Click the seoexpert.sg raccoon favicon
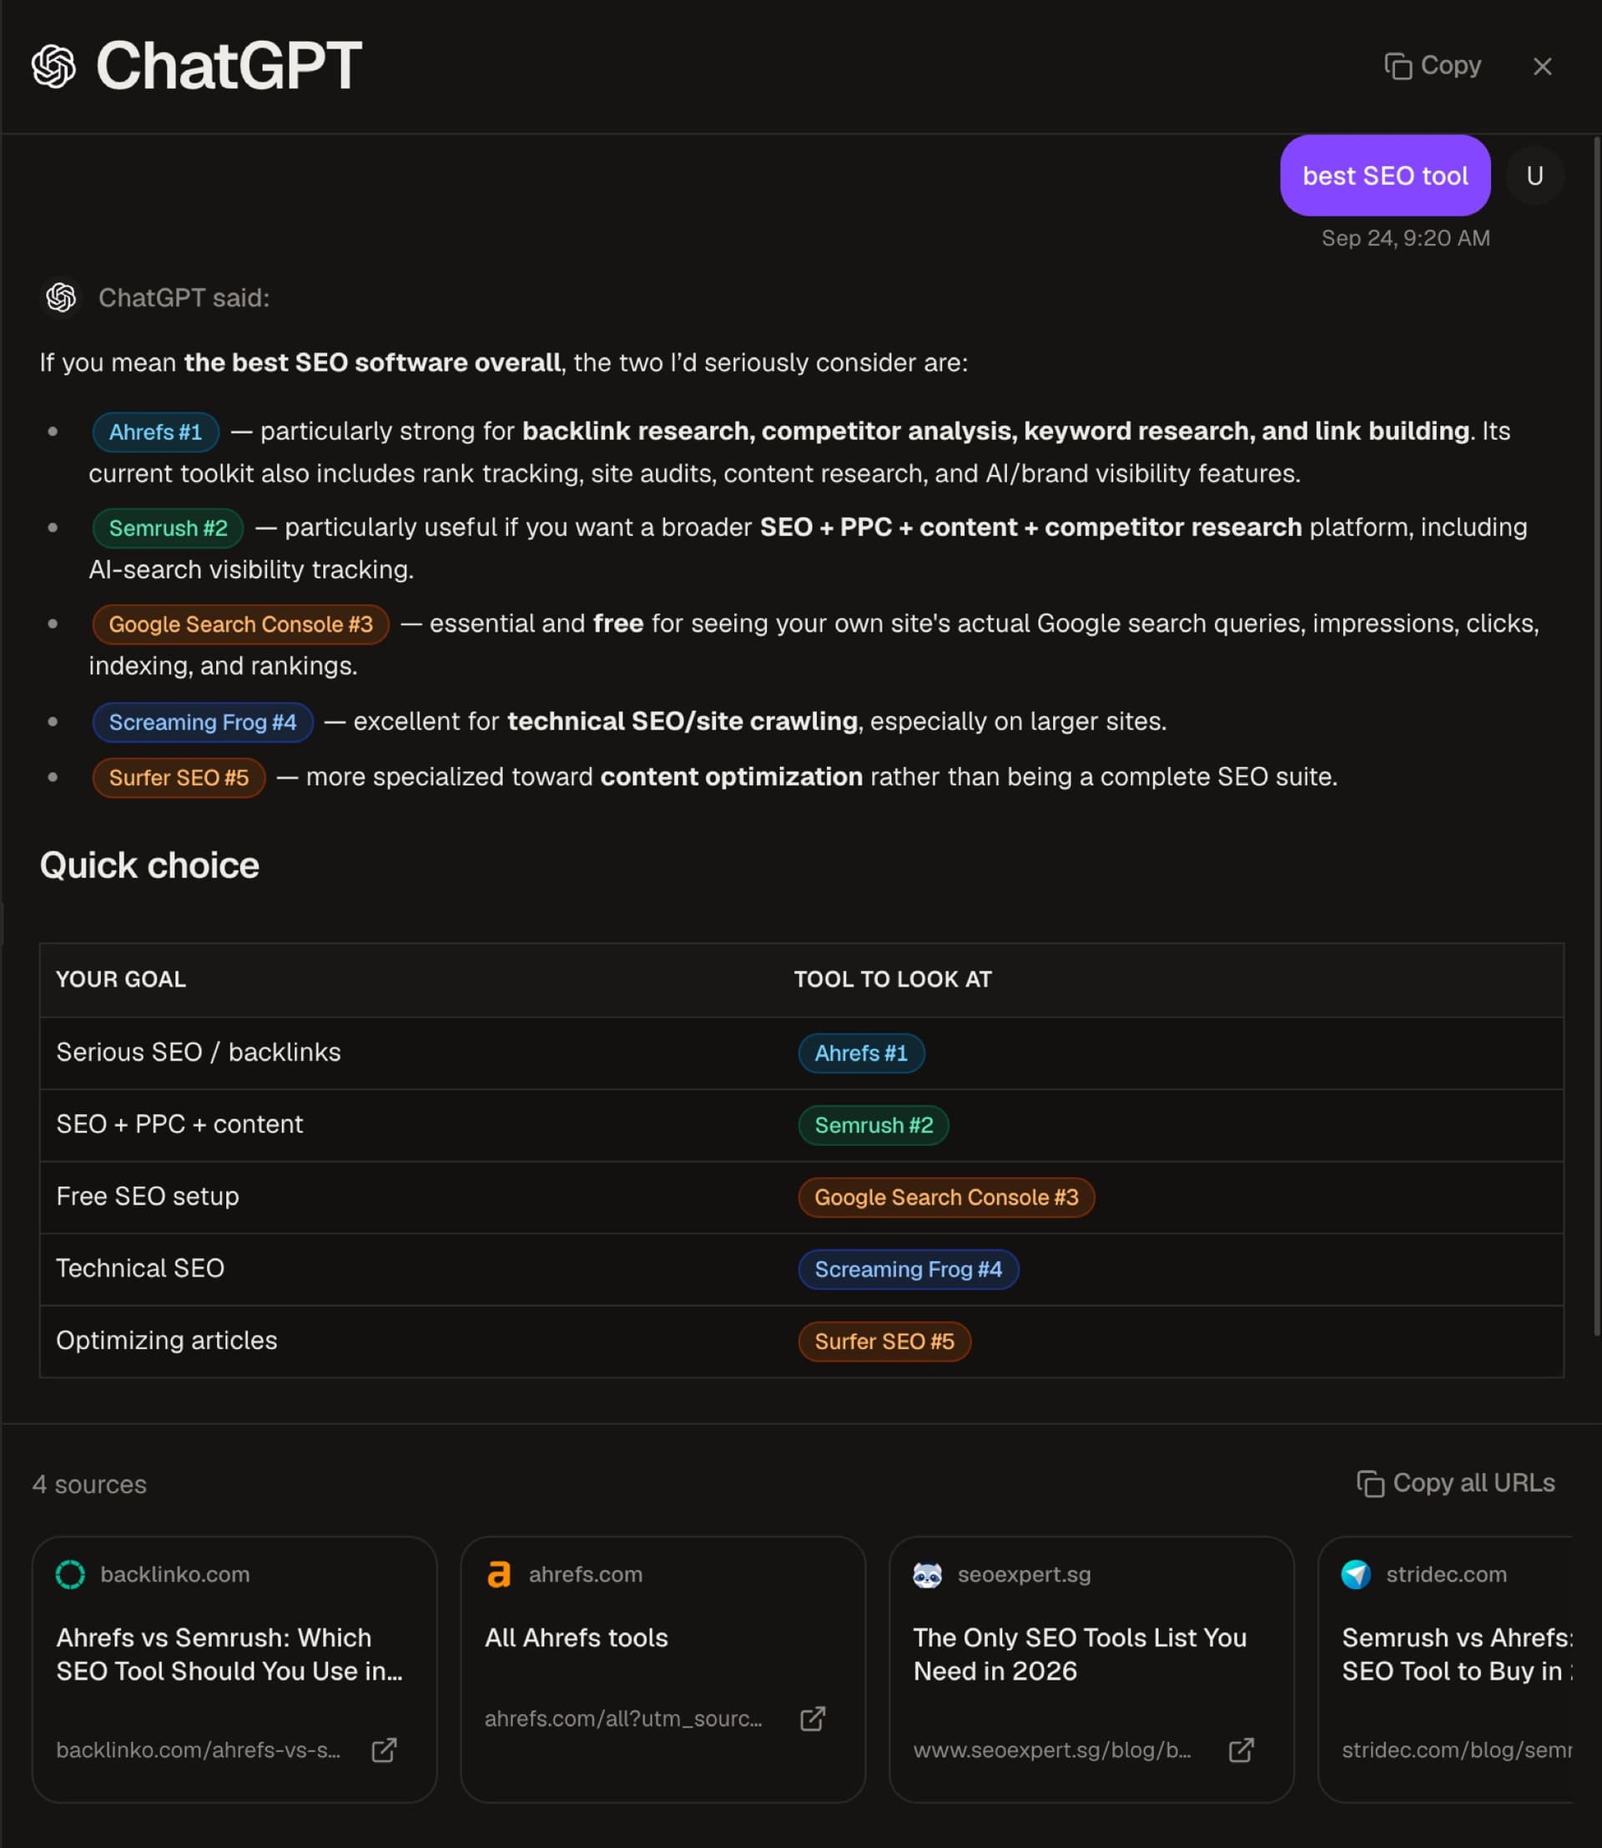 [x=927, y=1574]
